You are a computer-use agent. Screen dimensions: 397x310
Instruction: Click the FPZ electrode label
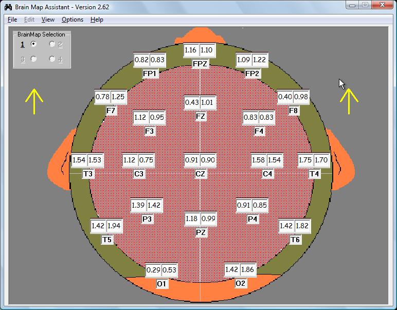pyautogui.click(x=200, y=64)
